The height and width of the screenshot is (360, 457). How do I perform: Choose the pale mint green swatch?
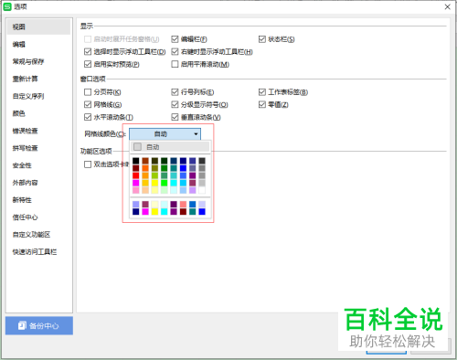point(165,190)
